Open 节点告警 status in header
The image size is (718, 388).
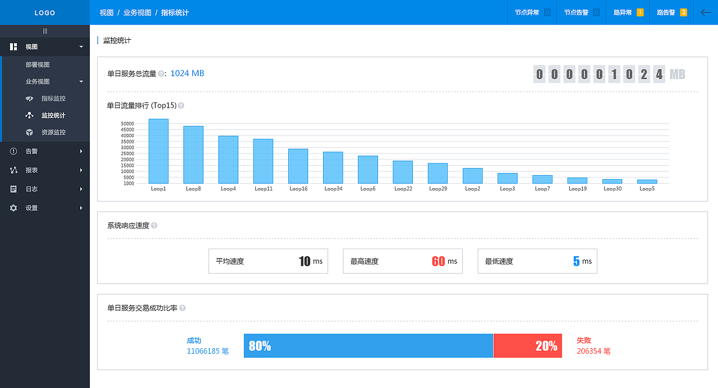coord(581,12)
